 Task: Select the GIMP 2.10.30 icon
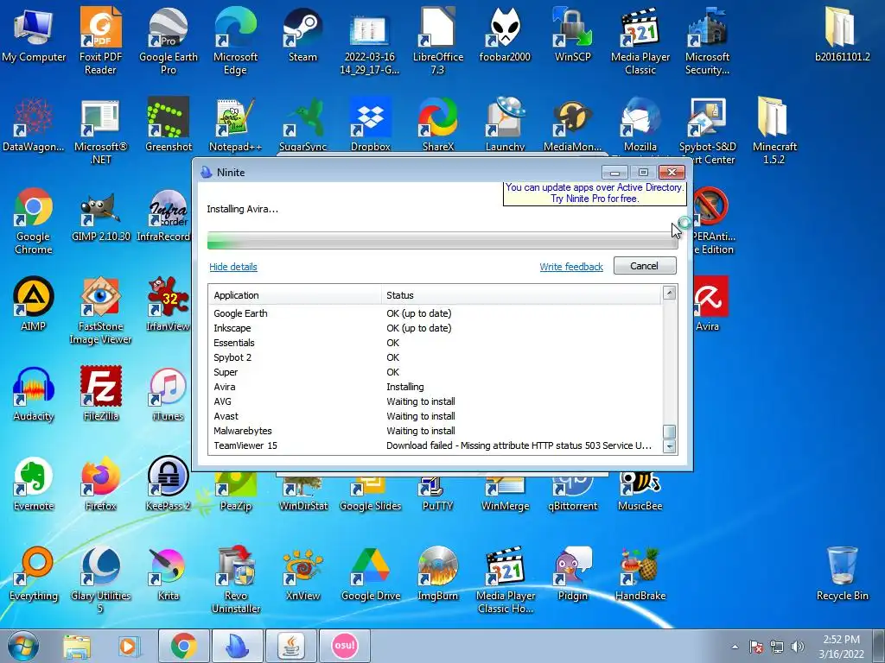100,215
